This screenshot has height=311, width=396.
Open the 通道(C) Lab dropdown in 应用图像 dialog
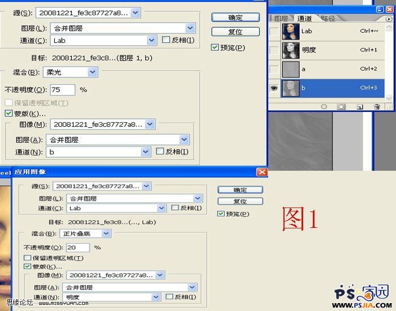pyautogui.click(x=161, y=208)
